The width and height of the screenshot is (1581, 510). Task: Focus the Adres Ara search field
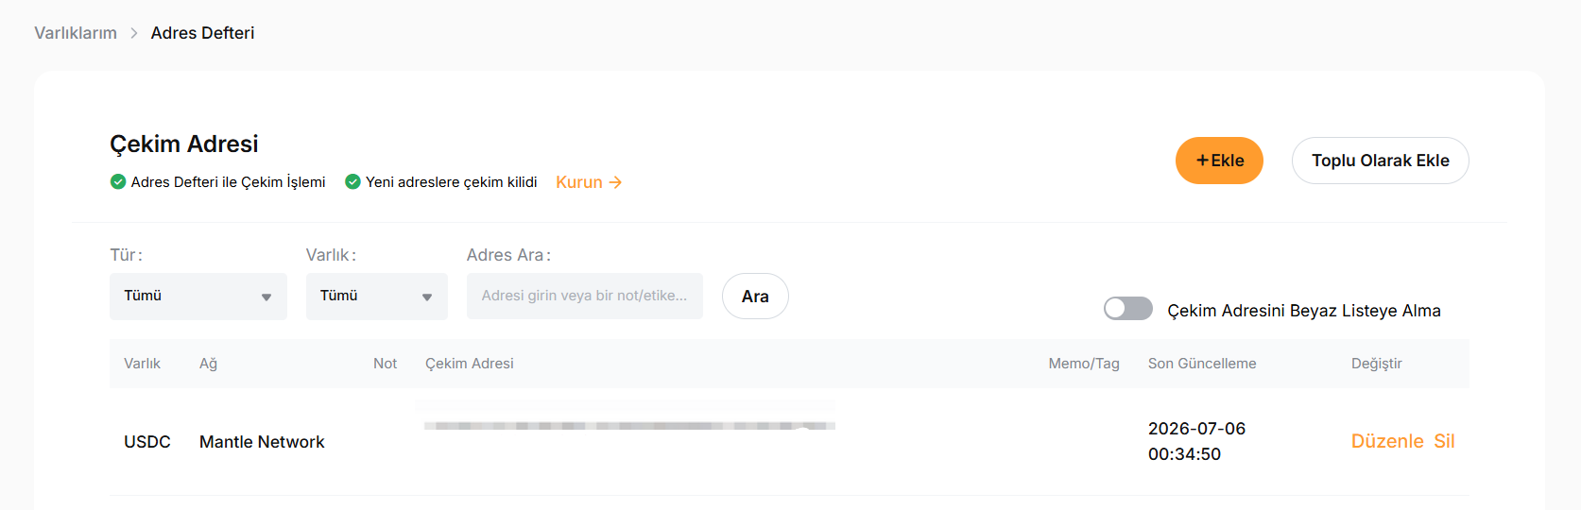tap(585, 296)
